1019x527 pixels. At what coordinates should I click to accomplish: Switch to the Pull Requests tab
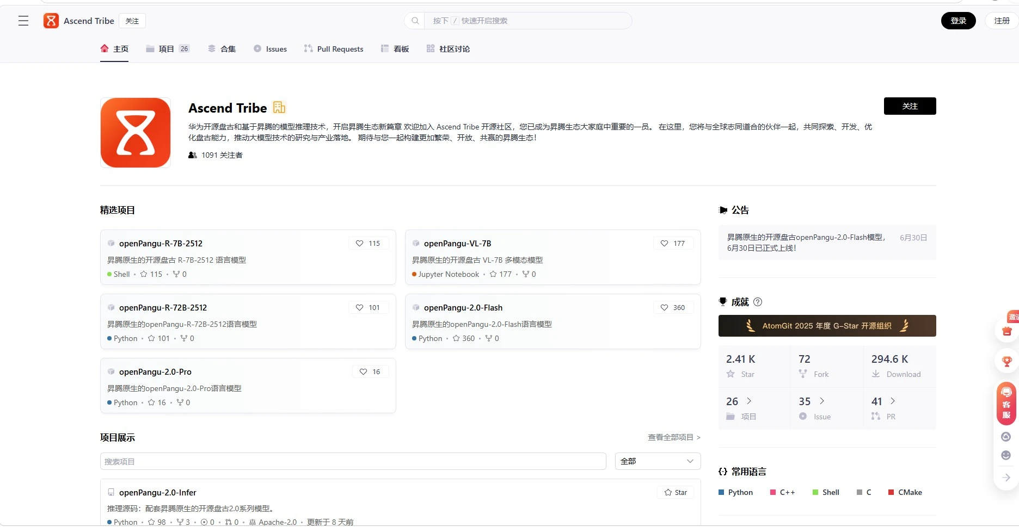point(334,49)
